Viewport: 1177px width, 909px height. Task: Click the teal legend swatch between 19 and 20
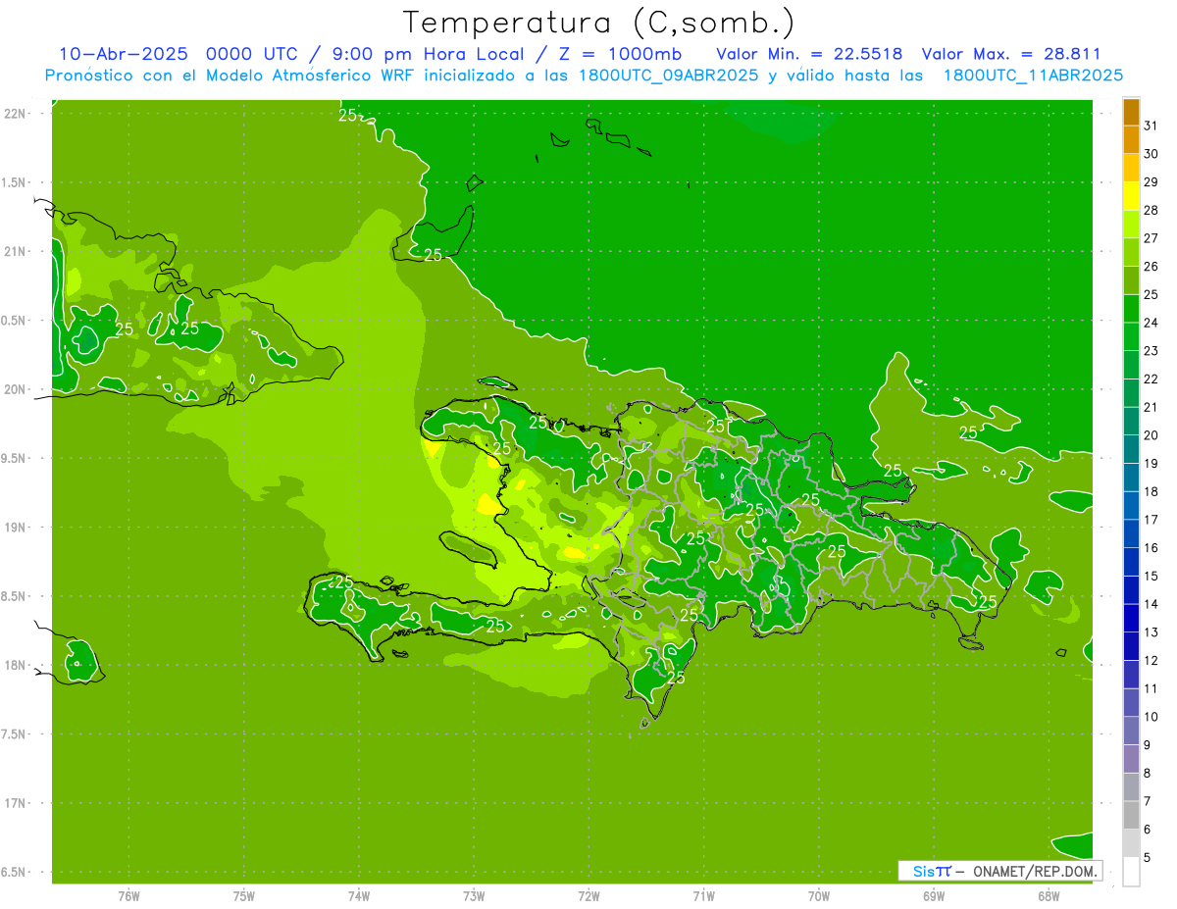(1131, 449)
